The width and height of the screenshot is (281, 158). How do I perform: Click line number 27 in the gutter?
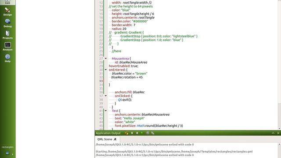tap(101, 58)
